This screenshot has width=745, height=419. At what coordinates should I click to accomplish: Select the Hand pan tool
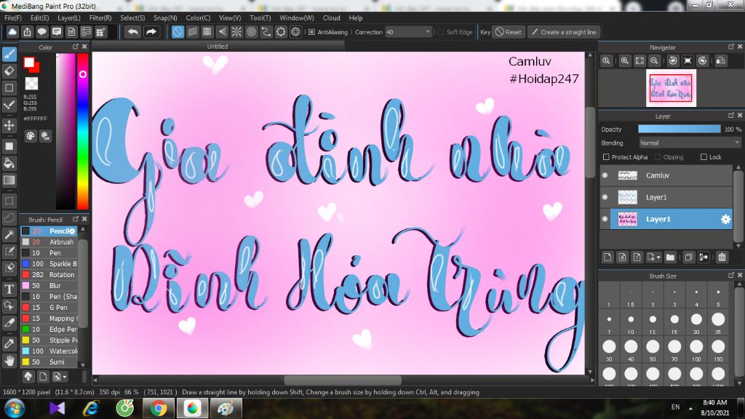click(x=9, y=361)
